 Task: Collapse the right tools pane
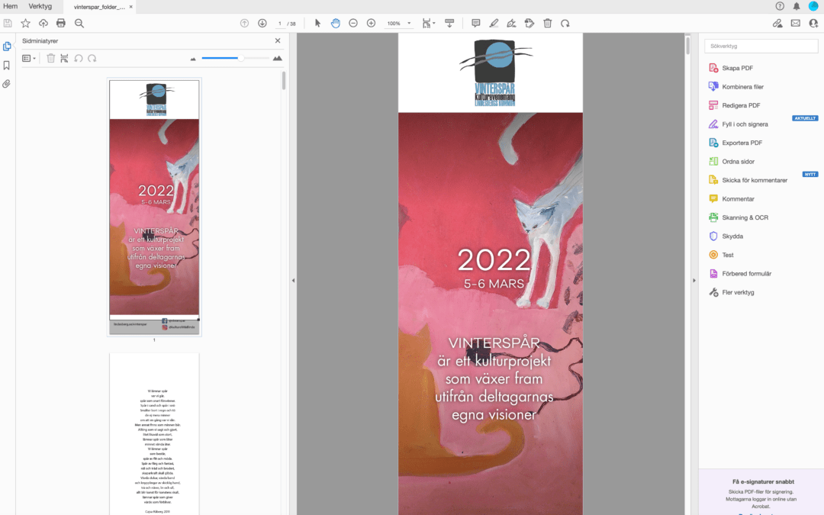694,281
